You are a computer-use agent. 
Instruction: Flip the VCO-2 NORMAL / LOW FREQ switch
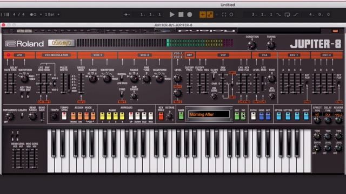coord(122,78)
